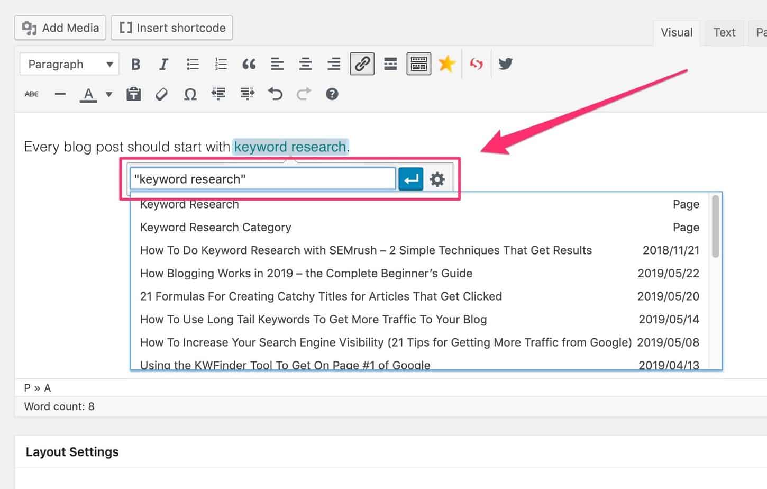The width and height of the screenshot is (767, 489).
Task: Select the Visual editor tab
Action: 675,32
